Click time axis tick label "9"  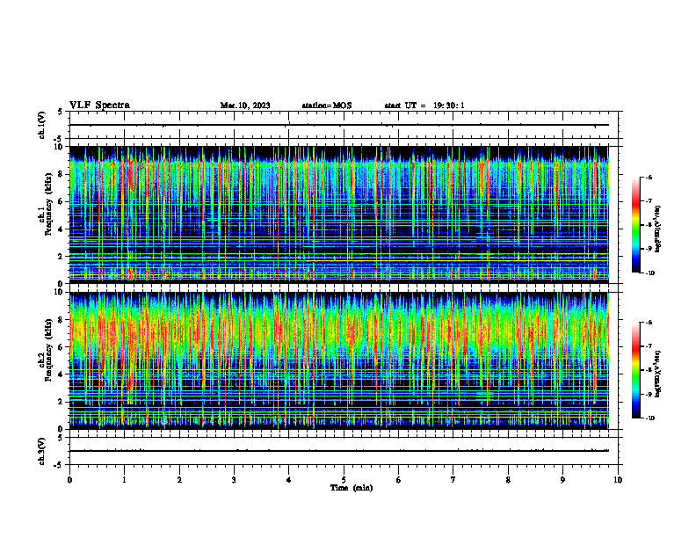tap(562, 480)
